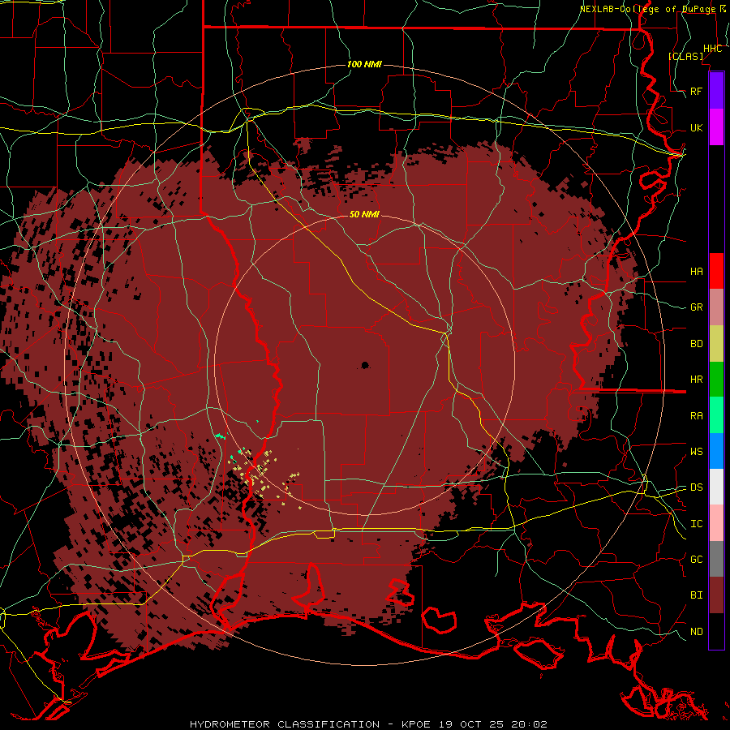The width and height of the screenshot is (730, 730).
Task: Click the UK legend label
Action: pos(696,127)
